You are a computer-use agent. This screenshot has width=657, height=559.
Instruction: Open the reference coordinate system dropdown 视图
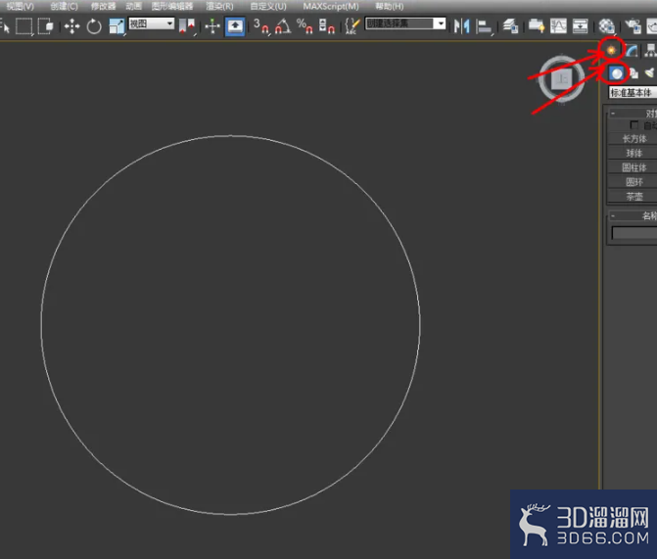click(151, 23)
